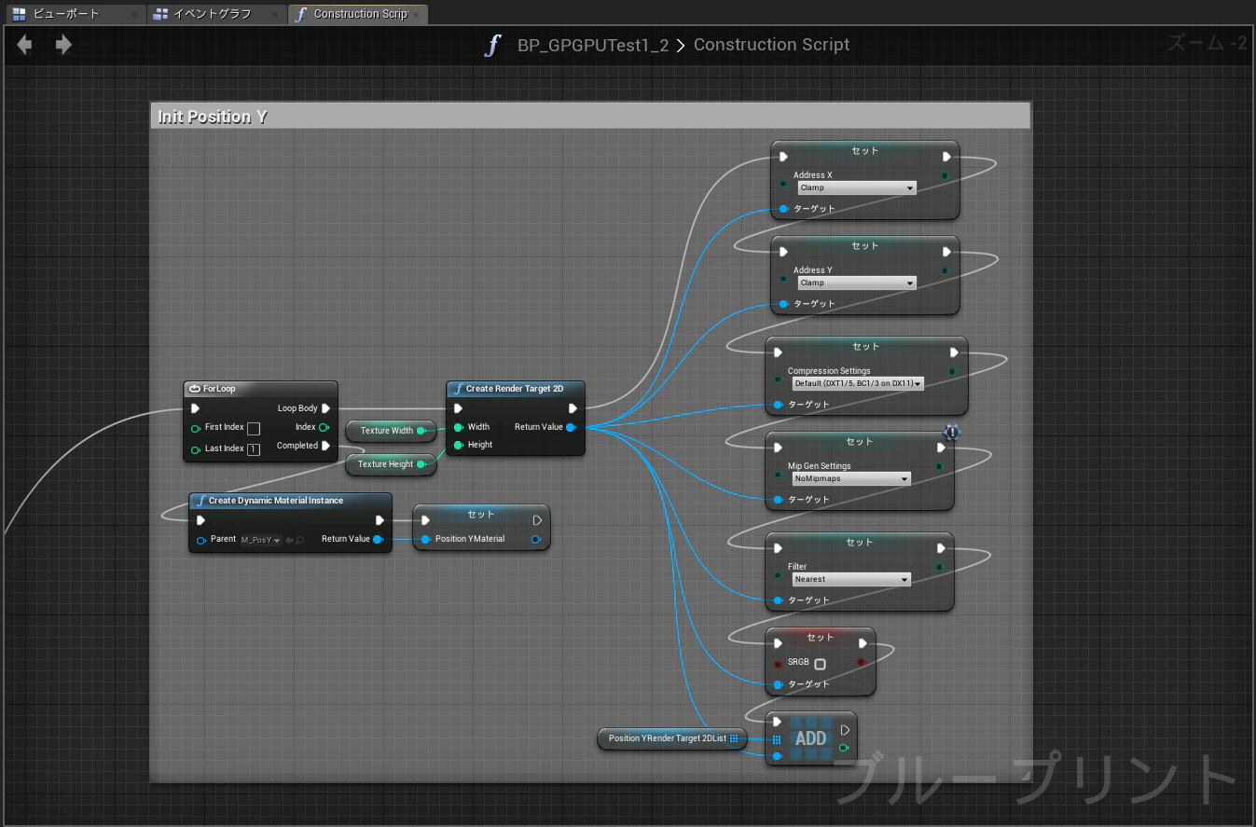Toggle the SRGB checkbox
Image resolution: width=1256 pixels, height=827 pixels.
820,665
